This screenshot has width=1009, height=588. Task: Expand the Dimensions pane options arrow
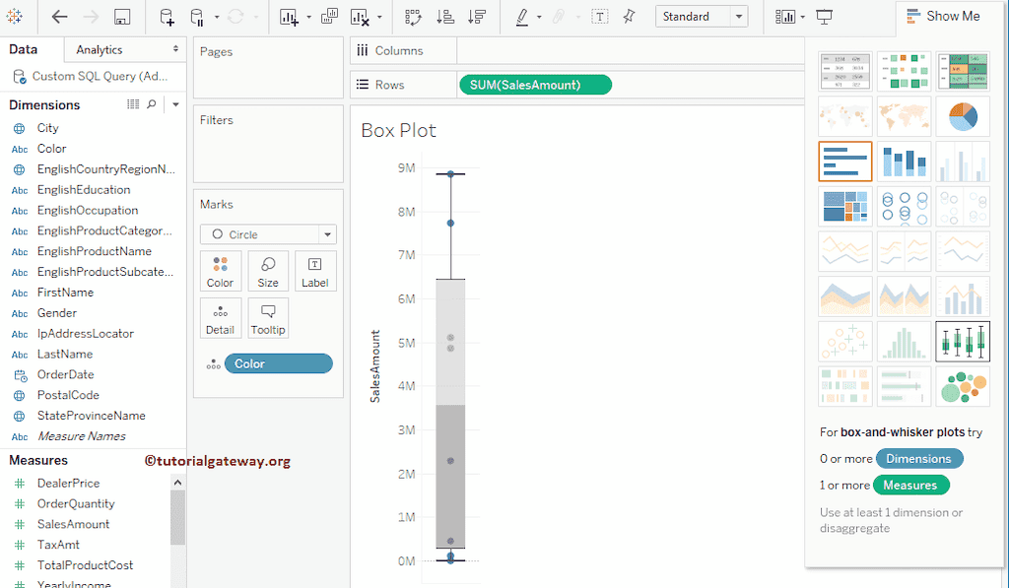pyautogui.click(x=175, y=104)
